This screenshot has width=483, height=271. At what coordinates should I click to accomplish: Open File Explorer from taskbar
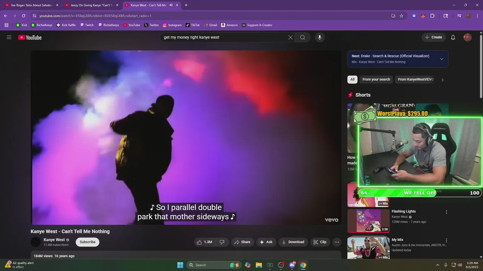tap(259, 265)
